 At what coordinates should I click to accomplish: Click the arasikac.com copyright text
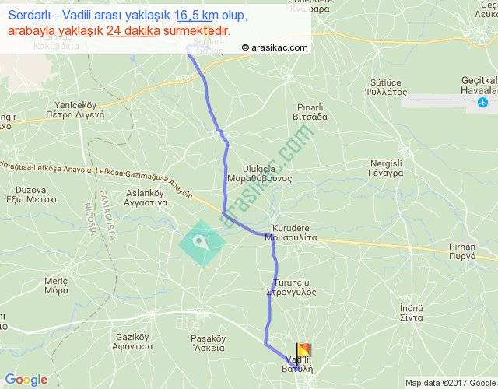[x=275, y=47]
